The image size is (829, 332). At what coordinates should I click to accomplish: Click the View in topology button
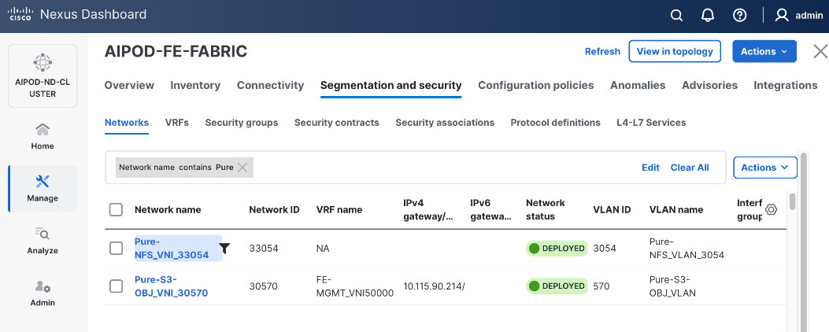[x=675, y=51]
